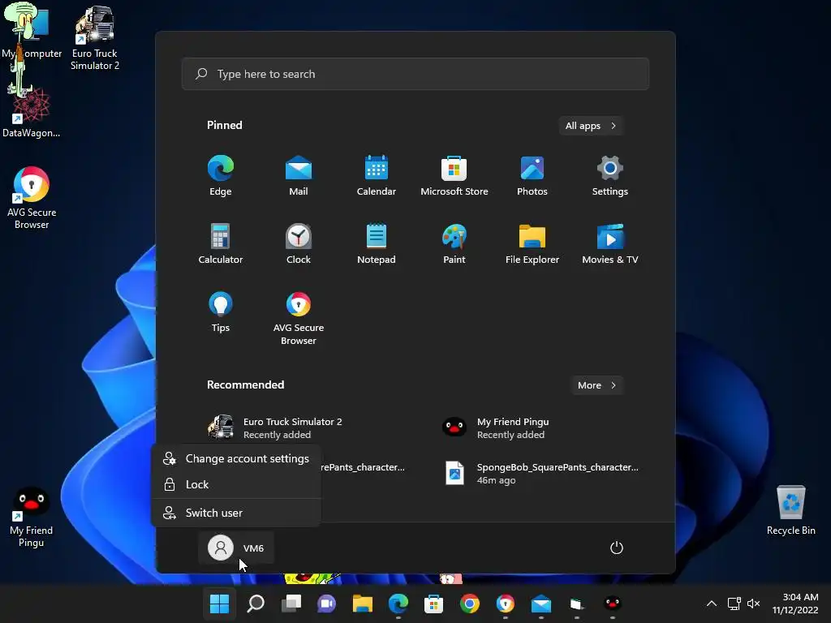This screenshot has height=623, width=831.
Task: Open Edge from pinned apps
Action: [x=221, y=176]
